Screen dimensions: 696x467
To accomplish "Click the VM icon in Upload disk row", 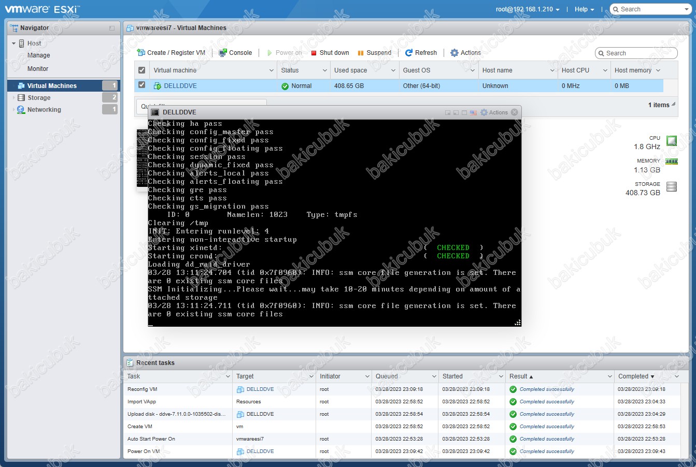I will point(240,414).
